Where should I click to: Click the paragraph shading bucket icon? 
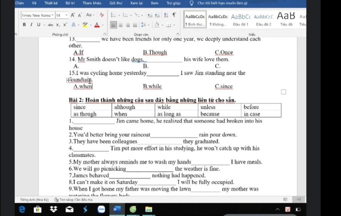pos(157,25)
